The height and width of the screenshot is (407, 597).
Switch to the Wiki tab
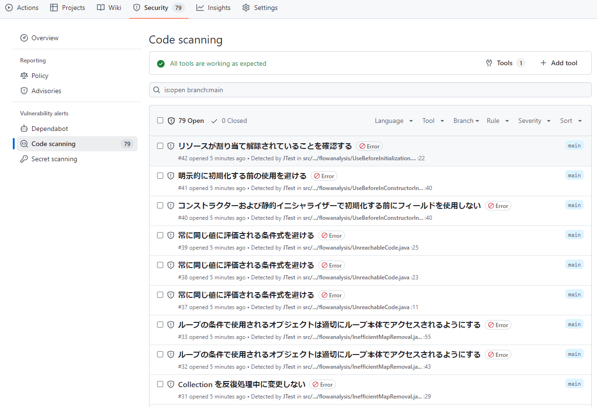pyautogui.click(x=109, y=8)
